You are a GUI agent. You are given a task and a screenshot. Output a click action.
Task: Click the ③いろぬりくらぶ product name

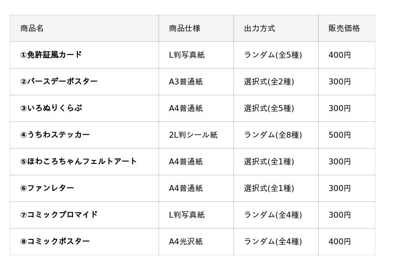pos(51,108)
